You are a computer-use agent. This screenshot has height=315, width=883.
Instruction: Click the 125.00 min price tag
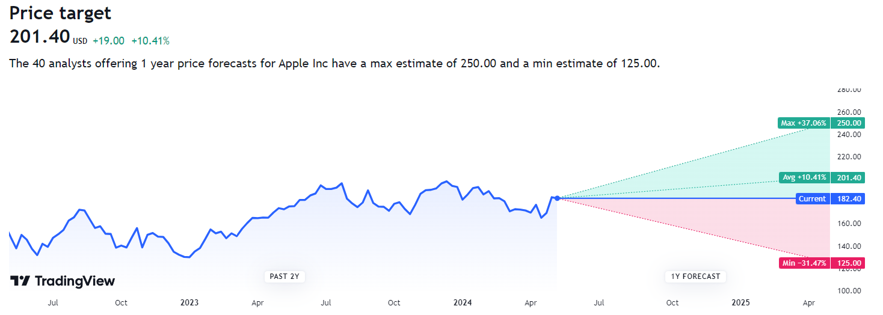(x=847, y=263)
